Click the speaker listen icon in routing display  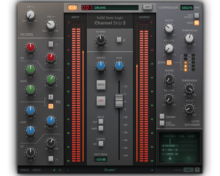pyautogui.click(x=189, y=158)
